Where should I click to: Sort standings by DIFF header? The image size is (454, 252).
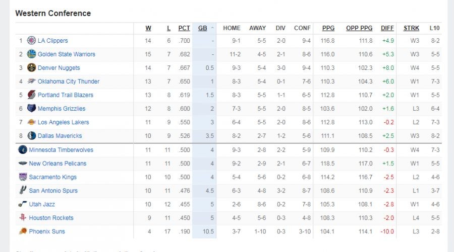pos(387,28)
